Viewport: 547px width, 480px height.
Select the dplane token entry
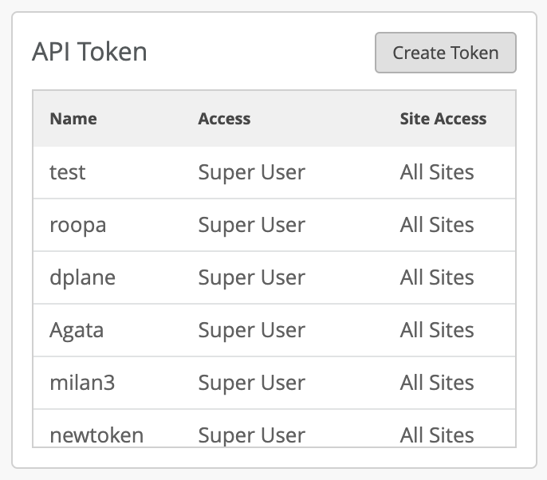[82, 277]
